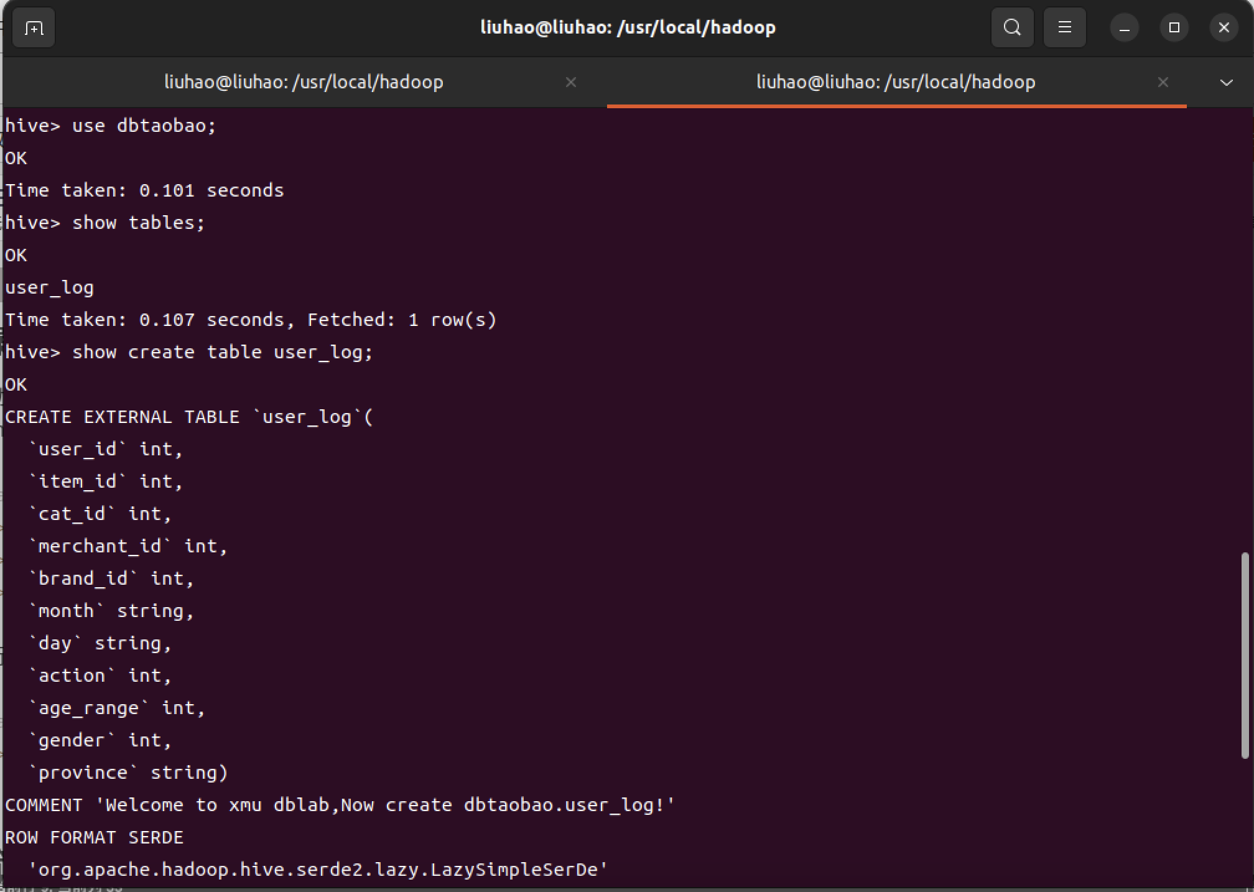Click the COMMENT 'Welcome to xmu dblab' line
The width and height of the screenshot is (1254, 892).
[x=340, y=805]
